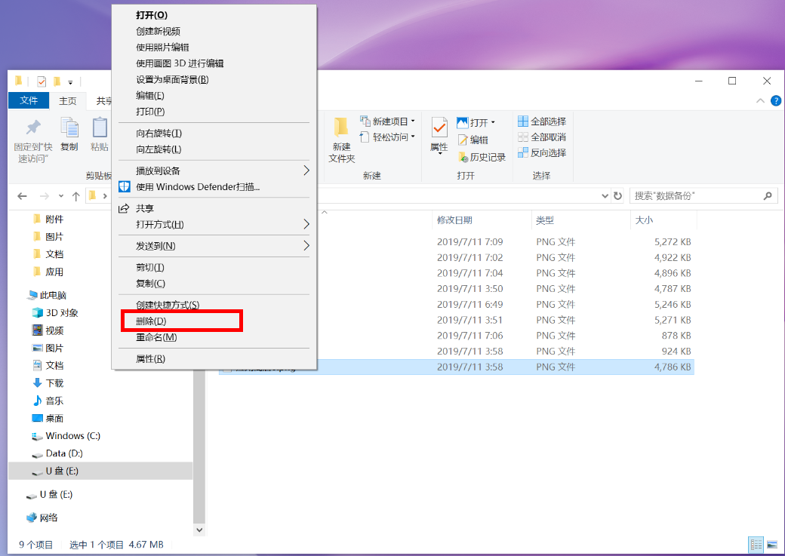Click the Pin to Quick Access icon
This screenshot has width=785, height=556.
point(33,127)
